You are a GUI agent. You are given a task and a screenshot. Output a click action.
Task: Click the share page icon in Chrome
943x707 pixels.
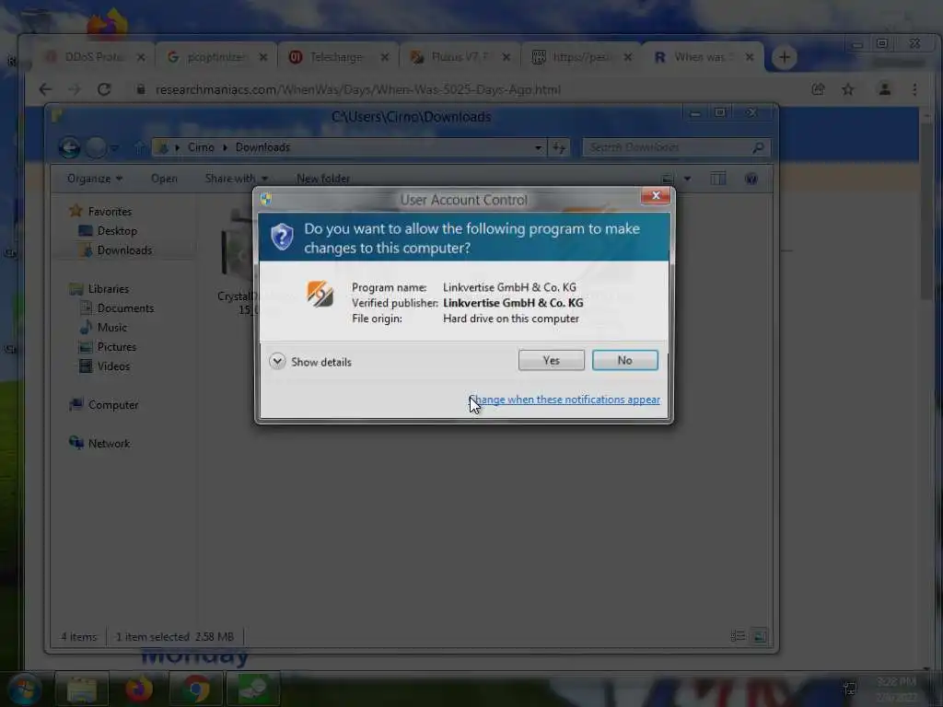coord(818,89)
